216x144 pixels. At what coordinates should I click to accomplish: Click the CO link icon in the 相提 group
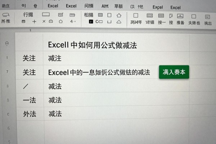tap(99, 22)
